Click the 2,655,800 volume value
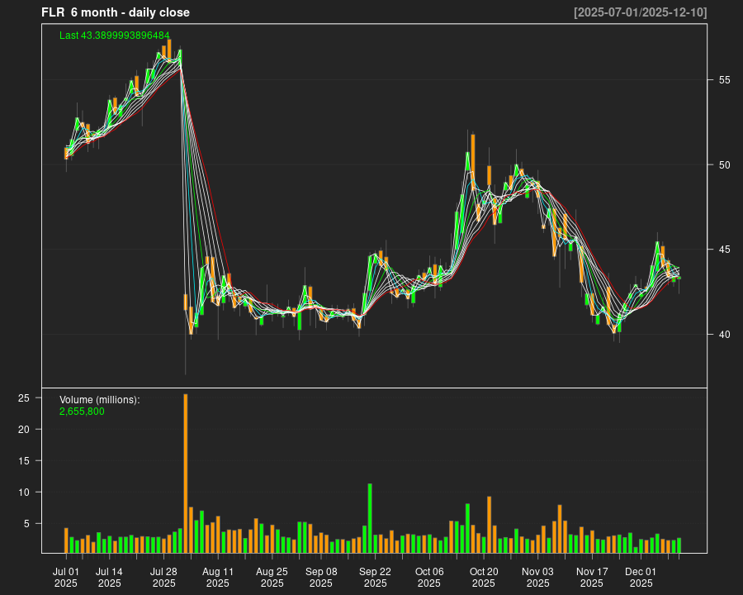The height and width of the screenshot is (595, 743). coord(82,411)
